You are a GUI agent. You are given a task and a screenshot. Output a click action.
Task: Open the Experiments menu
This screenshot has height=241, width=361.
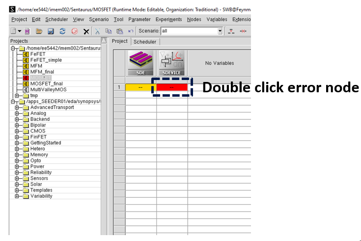[168, 20]
